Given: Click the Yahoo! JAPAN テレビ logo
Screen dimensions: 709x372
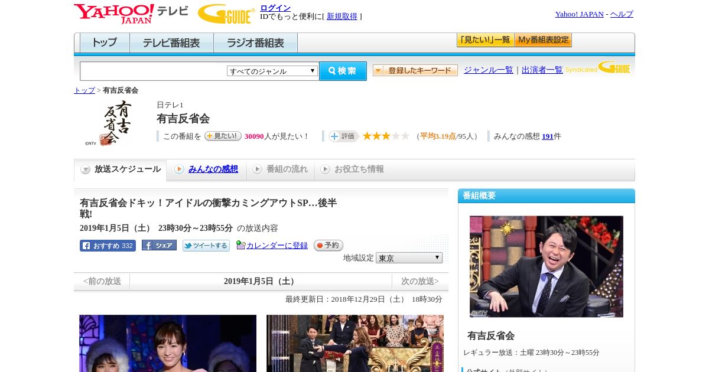Looking at the screenshot, I should [x=131, y=14].
